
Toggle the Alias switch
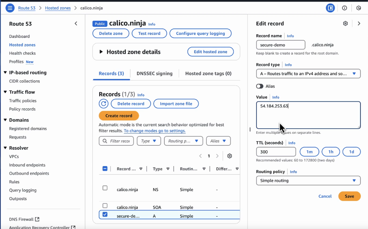[x=260, y=86]
